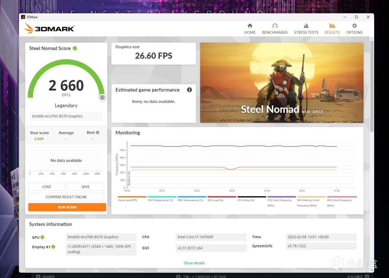Close the 3DMark window
Image resolution: width=389 pixels, height=278 pixels.
368,17
